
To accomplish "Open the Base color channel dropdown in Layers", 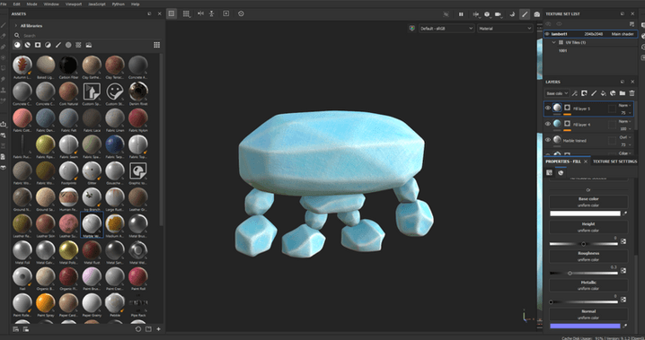I will pyautogui.click(x=557, y=93).
